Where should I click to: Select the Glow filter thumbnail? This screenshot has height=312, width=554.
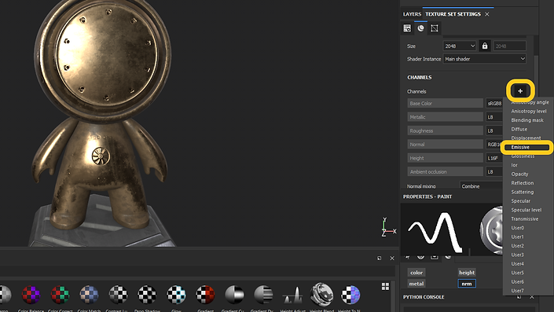176,295
